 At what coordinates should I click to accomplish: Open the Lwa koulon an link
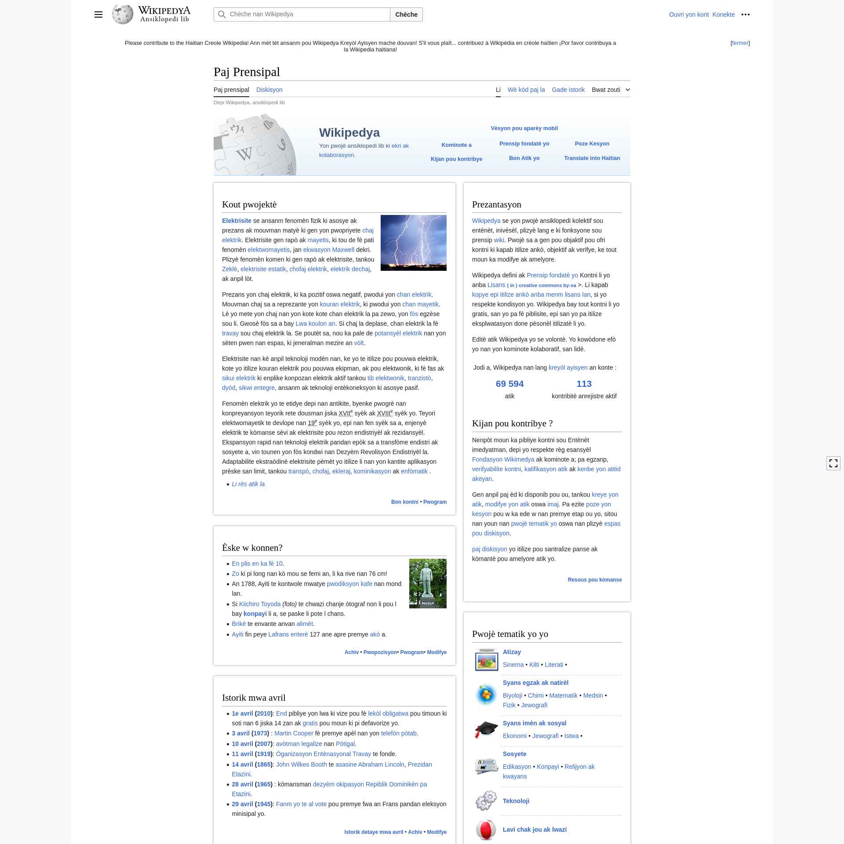[315, 324]
